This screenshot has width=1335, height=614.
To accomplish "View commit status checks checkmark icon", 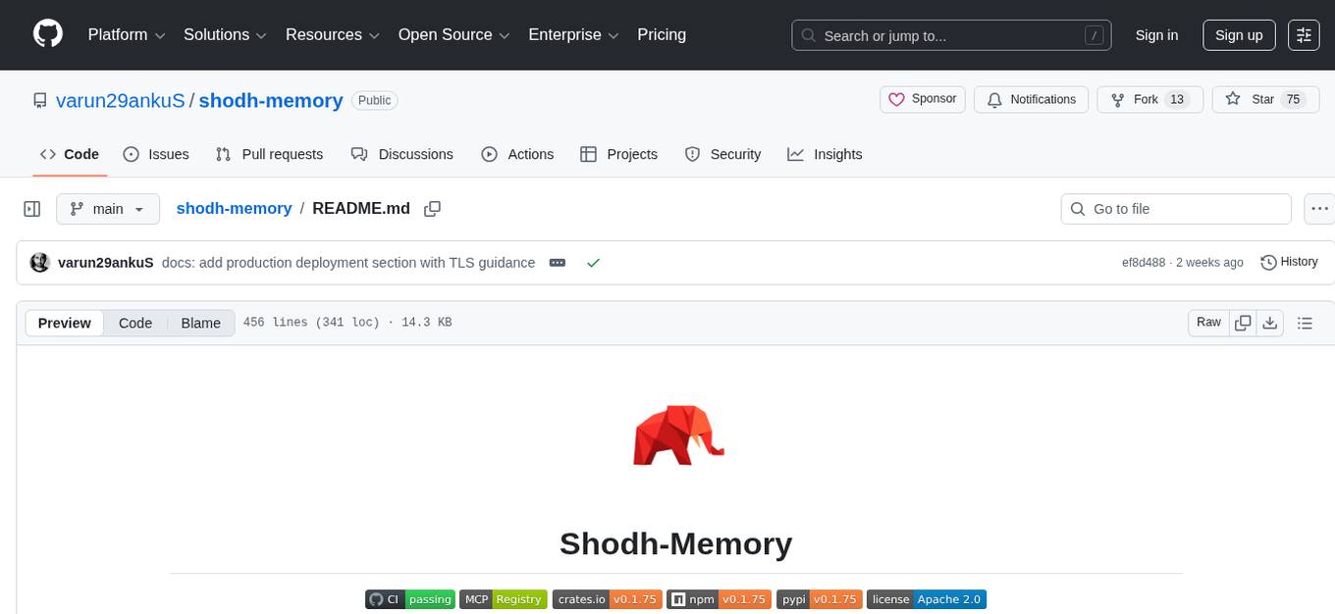I will click(x=593, y=262).
